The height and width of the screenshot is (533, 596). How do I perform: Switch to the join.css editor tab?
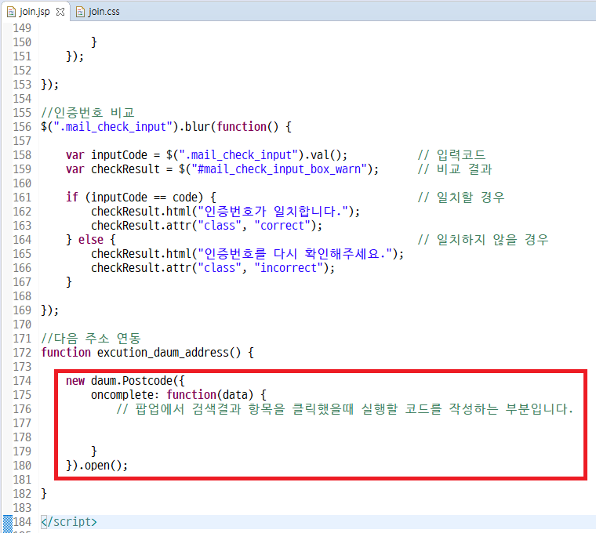tap(98, 12)
